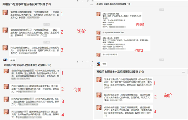Click avatar beside the 河北经销商李 message
Screen dimensions: 188x120
point(6,112)
